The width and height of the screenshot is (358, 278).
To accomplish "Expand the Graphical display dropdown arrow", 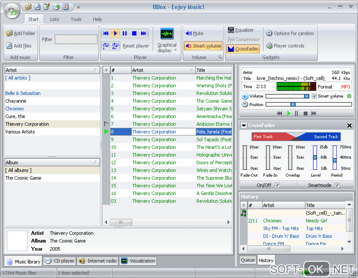I will (175, 50).
